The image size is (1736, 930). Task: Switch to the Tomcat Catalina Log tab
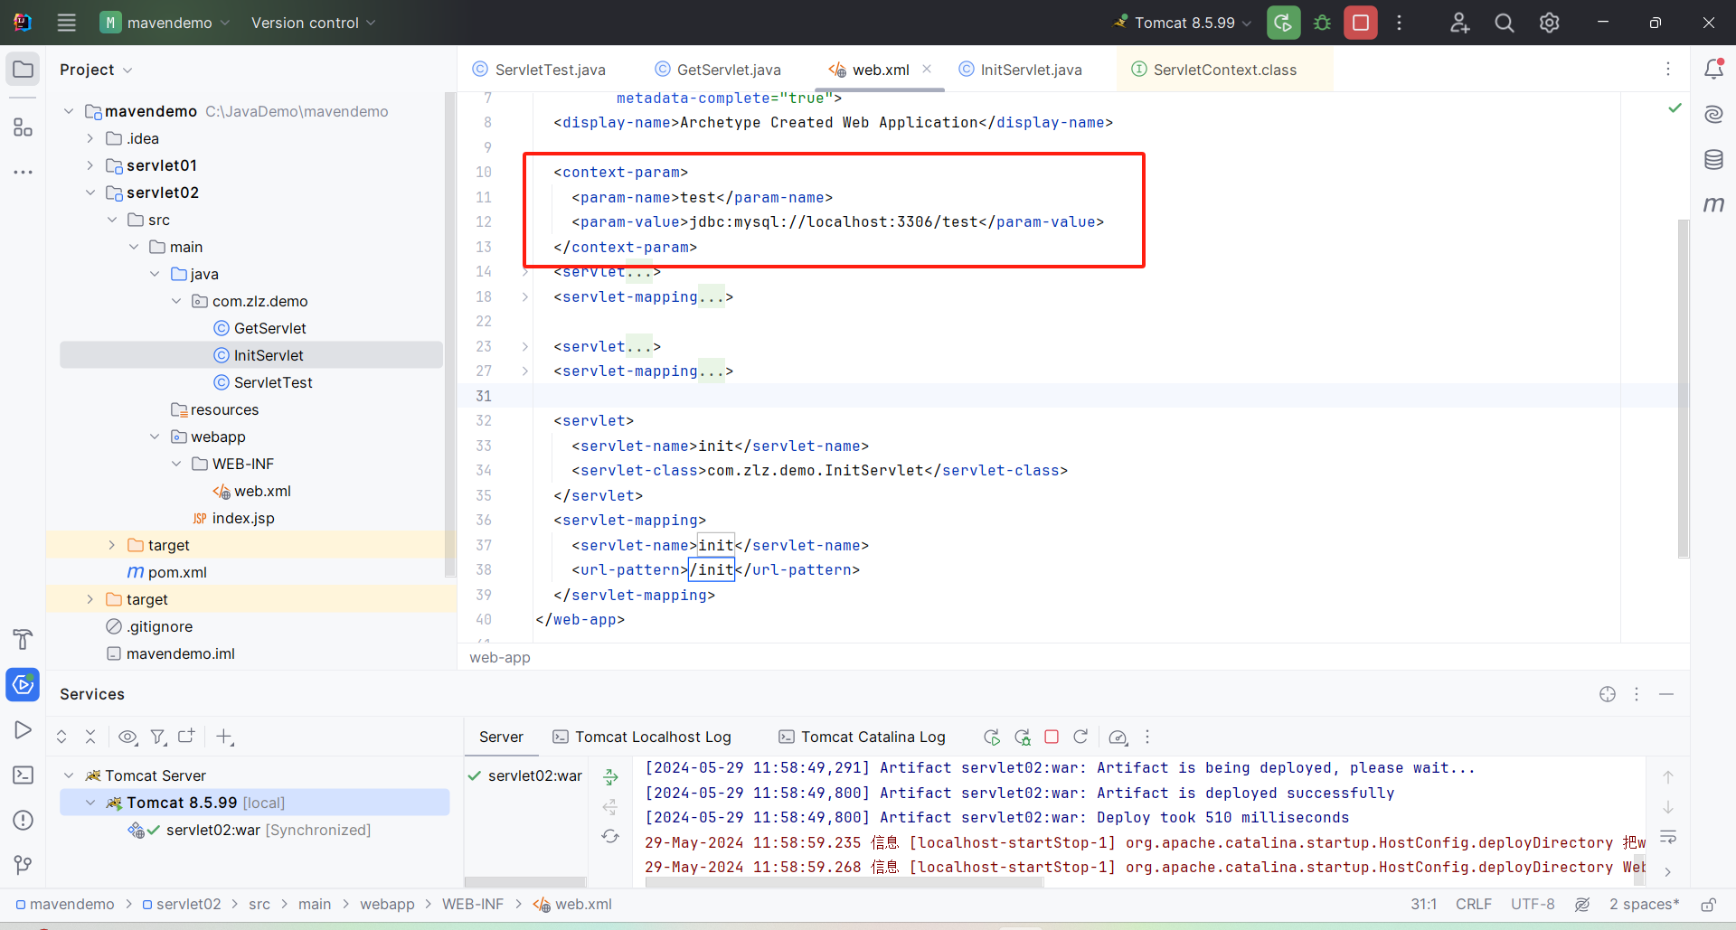[862, 737]
